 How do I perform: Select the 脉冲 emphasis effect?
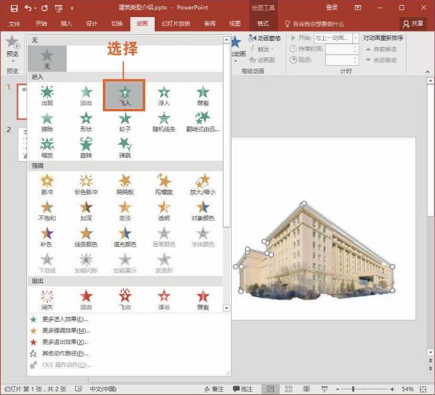tap(47, 185)
